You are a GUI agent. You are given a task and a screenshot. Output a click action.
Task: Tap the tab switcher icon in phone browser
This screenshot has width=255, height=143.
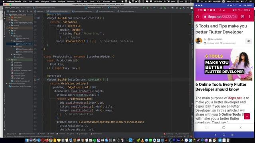(243, 17)
